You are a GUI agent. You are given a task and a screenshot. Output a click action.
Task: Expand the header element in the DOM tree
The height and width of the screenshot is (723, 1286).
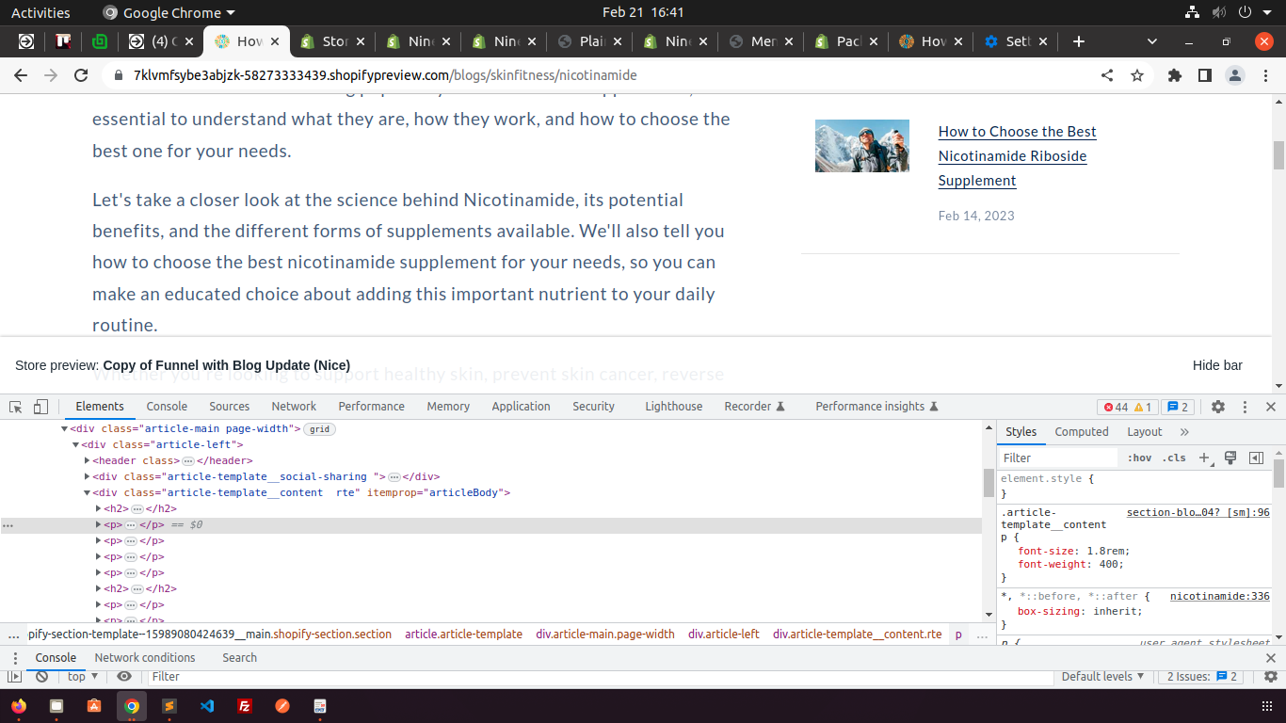(88, 460)
